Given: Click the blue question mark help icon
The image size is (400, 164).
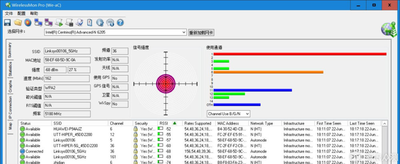Looking at the screenshot, I should pyautogui.click(x=120, y=23).
